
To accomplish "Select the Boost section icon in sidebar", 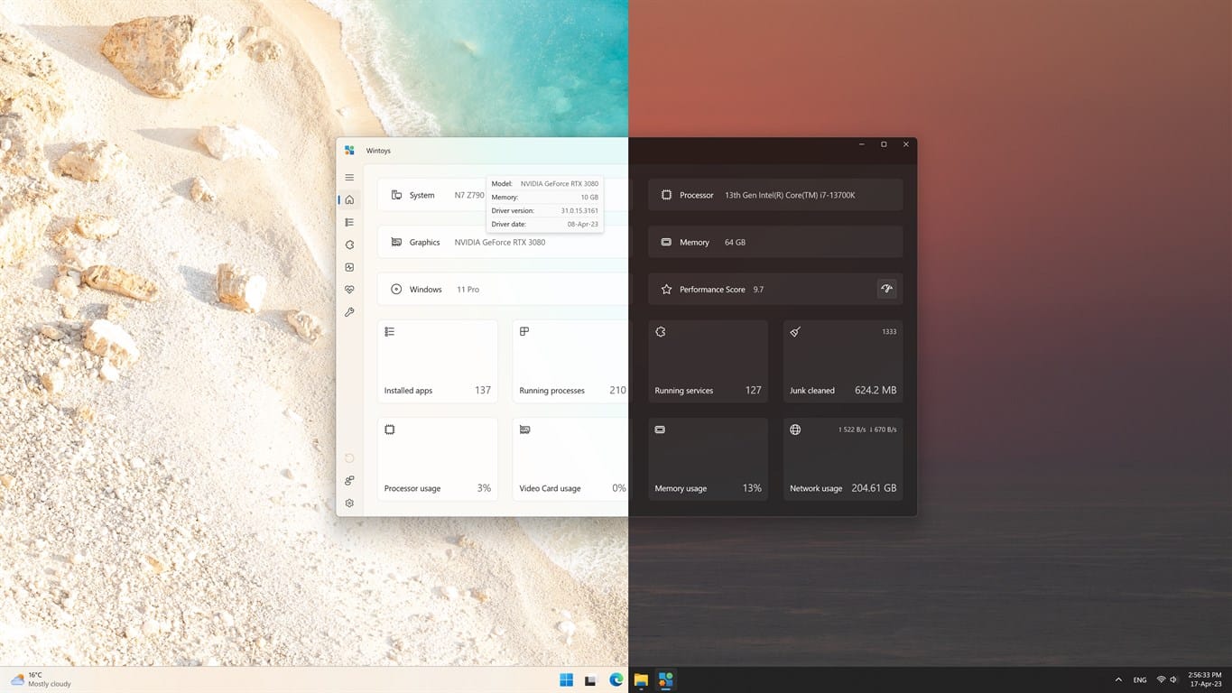I will [349, 267].
